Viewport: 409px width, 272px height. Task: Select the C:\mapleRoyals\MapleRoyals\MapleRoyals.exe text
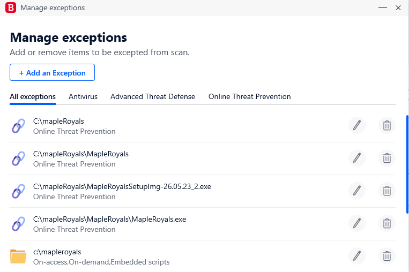pyautogui.click(x=109, y=220)
